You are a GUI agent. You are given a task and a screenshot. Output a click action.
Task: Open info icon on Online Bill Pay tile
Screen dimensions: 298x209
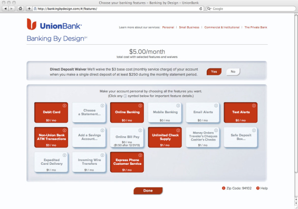tap(140, 131)
